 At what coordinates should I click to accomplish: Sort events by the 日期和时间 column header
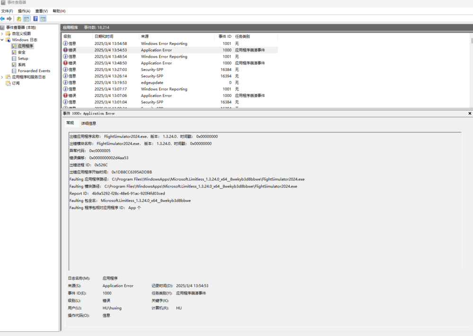104,36
